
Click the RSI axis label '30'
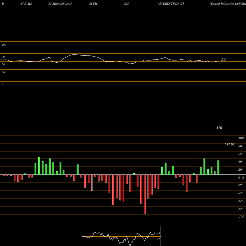(3, 72)
